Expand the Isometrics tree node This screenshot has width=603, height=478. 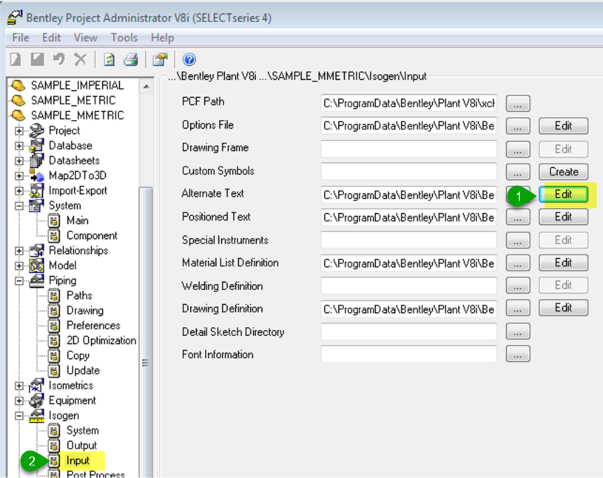point(18,386)
